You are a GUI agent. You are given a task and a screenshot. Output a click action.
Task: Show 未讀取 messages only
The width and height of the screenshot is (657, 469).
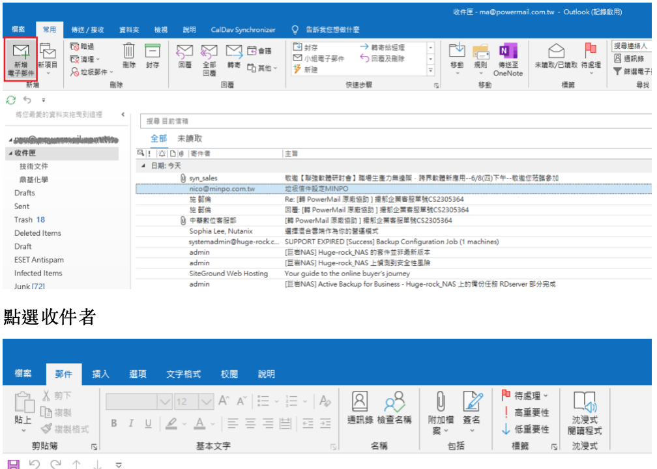pos(190,139)
